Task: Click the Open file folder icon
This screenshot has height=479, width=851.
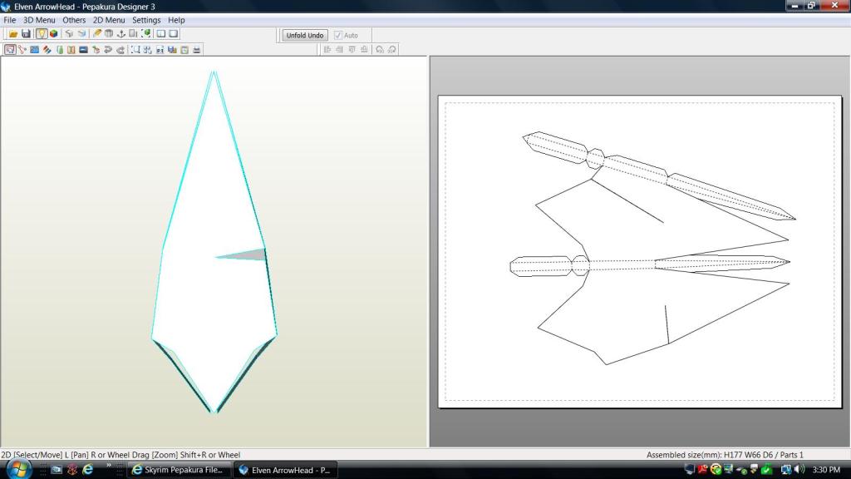Action: [x=13, y=33]
